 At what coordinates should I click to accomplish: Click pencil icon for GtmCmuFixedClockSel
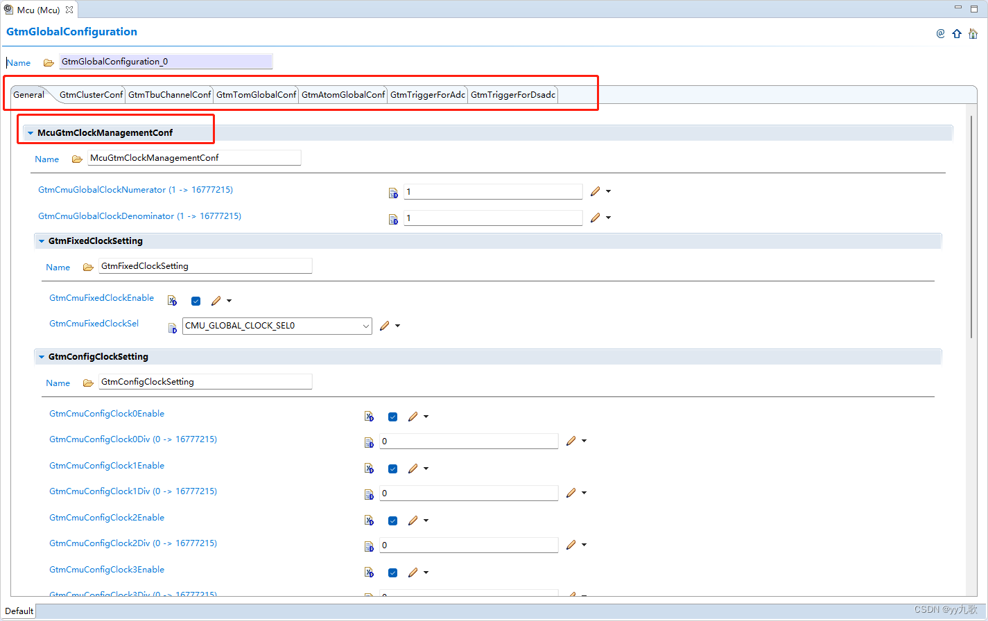(384, 326)
